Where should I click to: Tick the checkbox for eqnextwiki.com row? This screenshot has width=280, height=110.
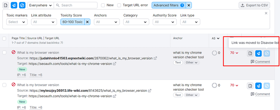(x=4, y=53)
